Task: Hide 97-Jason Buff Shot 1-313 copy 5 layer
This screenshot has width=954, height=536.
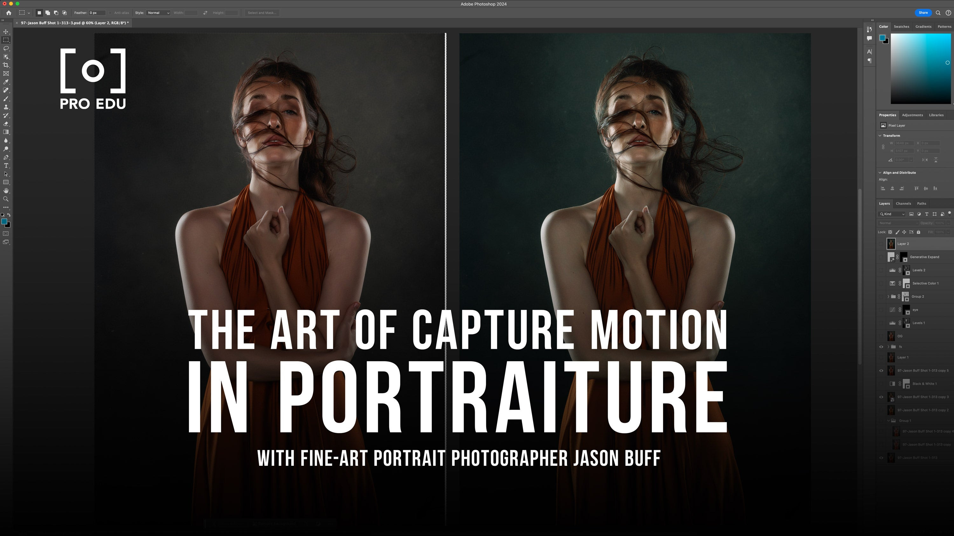Action: click(881, 371)
